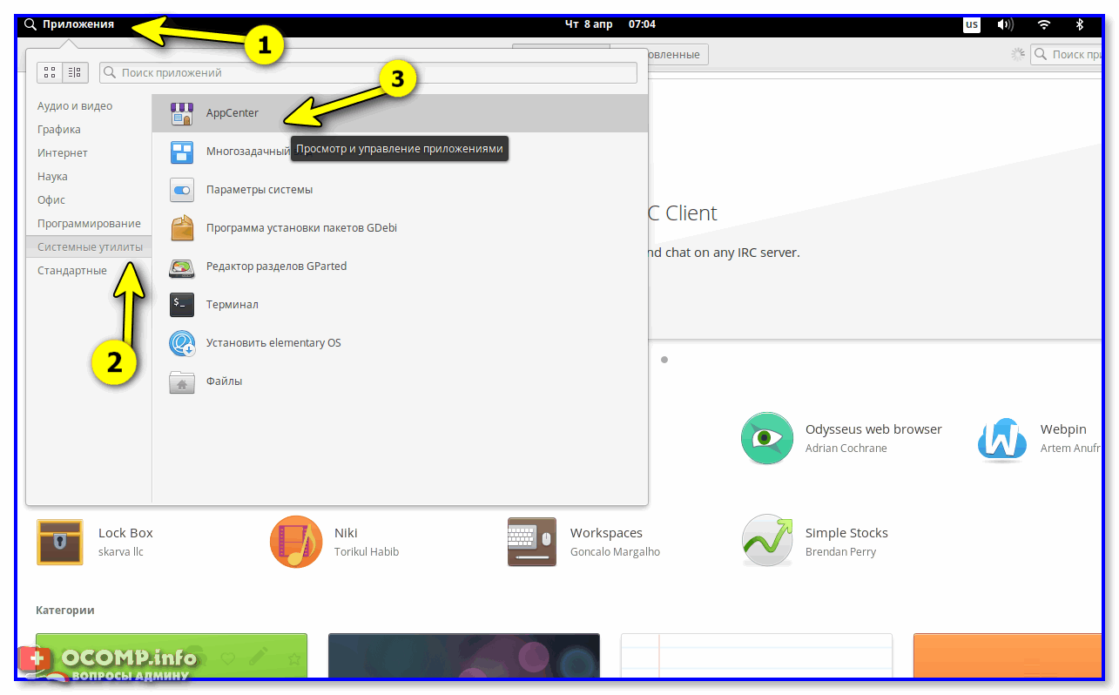Image resolution: width=1119 pixels, height=695 pixels.
Task: Open AppCenter from the applications list
Action: [232, 113]
